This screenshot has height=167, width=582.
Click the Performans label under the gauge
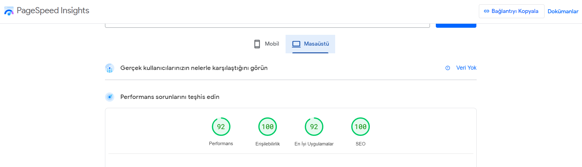click(x=221, y=144)
